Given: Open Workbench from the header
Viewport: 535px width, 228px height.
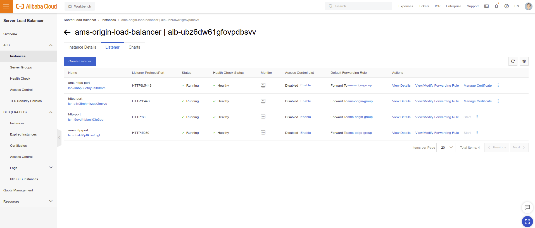Looking at the screenshot, I should (80, 6).
